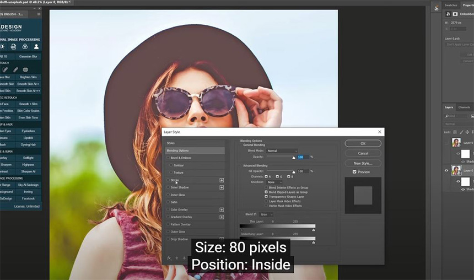Click the plus icon beside Gradient Overlay

(x=222, y=217)
